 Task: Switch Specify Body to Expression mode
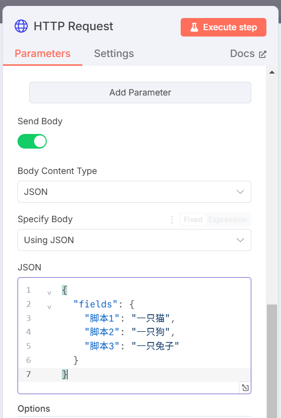(x=227, y=220)
